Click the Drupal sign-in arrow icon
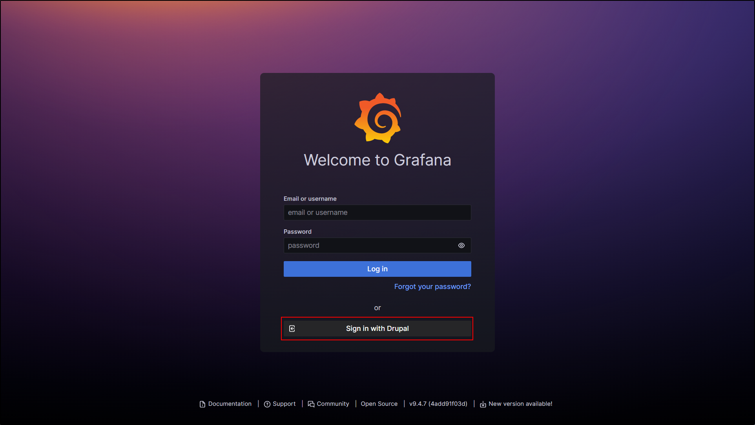Image resolution: width=755 pixels, height=425 pixels. click(x=292, y=329)
